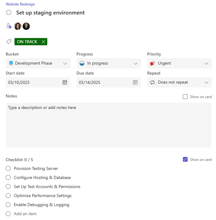The width and height of the screenshot is (216, 220).
Task: Click into the Notes description field
Action: pyautogui.click(x=108, y=125)
